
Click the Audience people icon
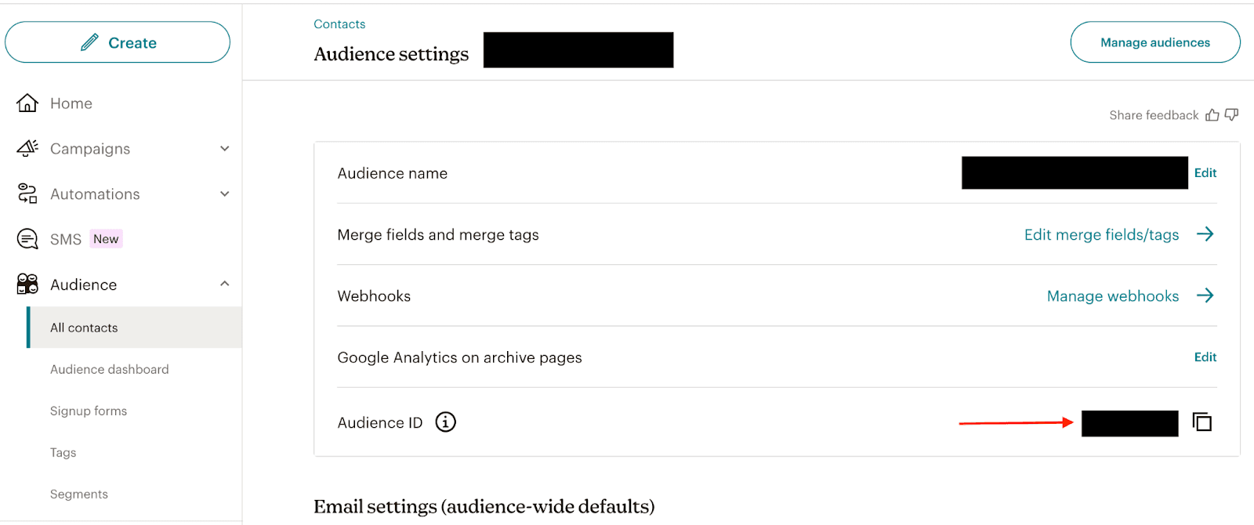point(27,284)
